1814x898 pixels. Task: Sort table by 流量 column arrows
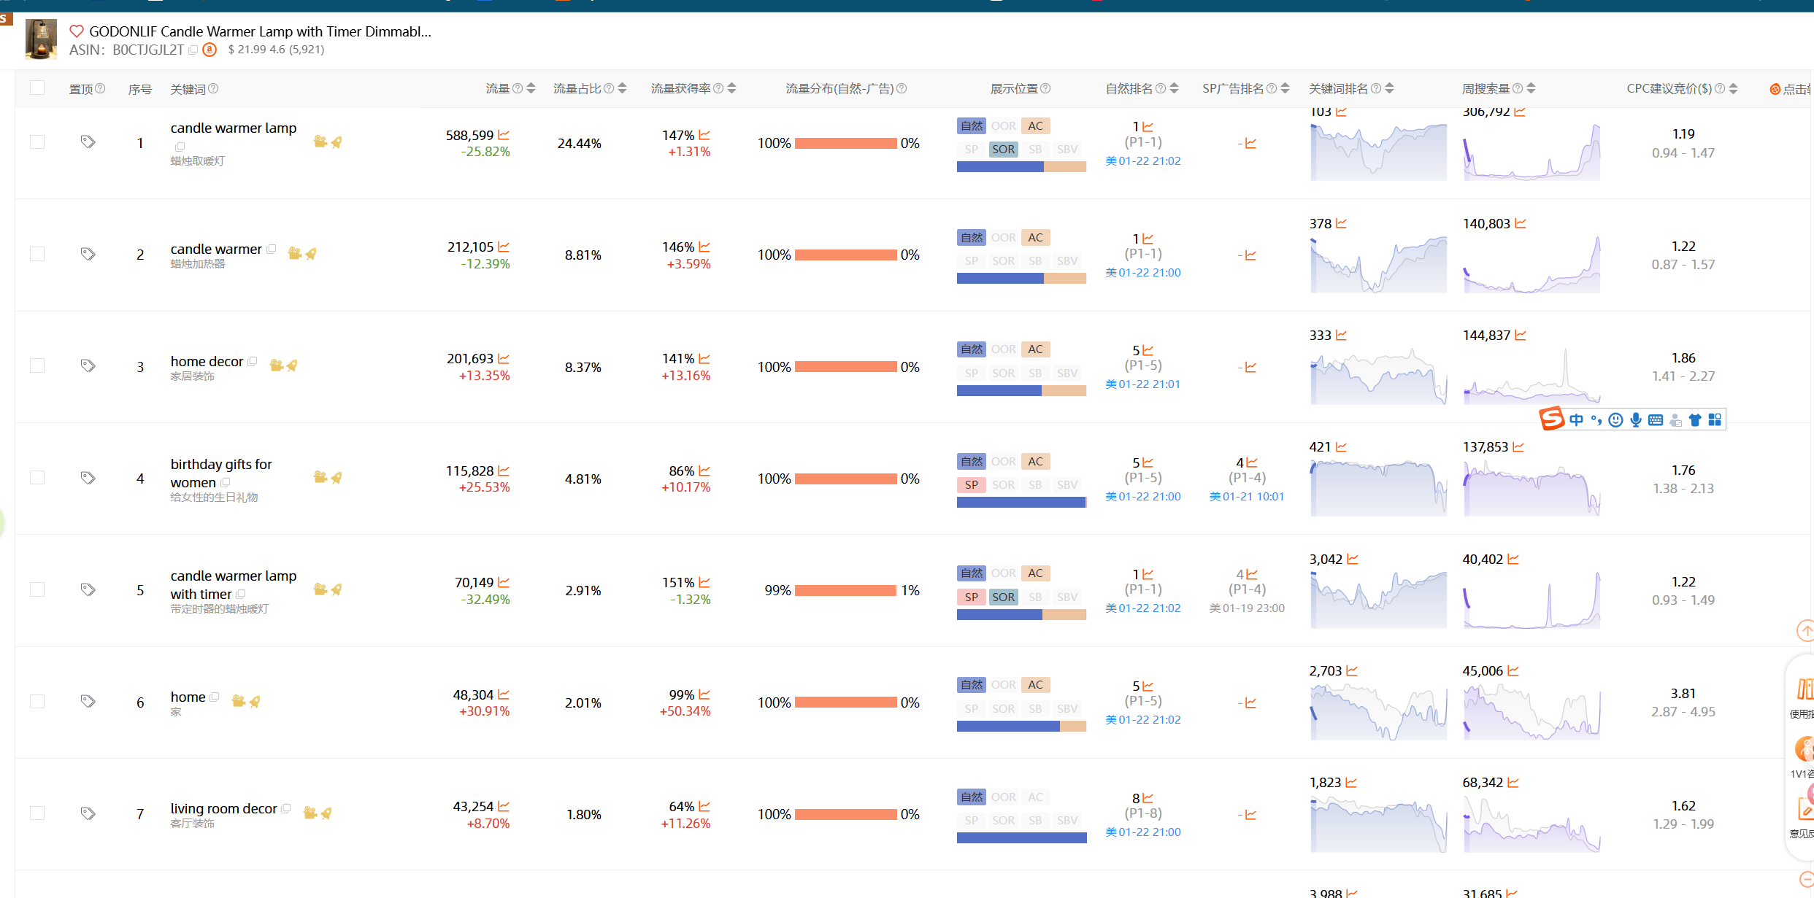pos(531,88)
